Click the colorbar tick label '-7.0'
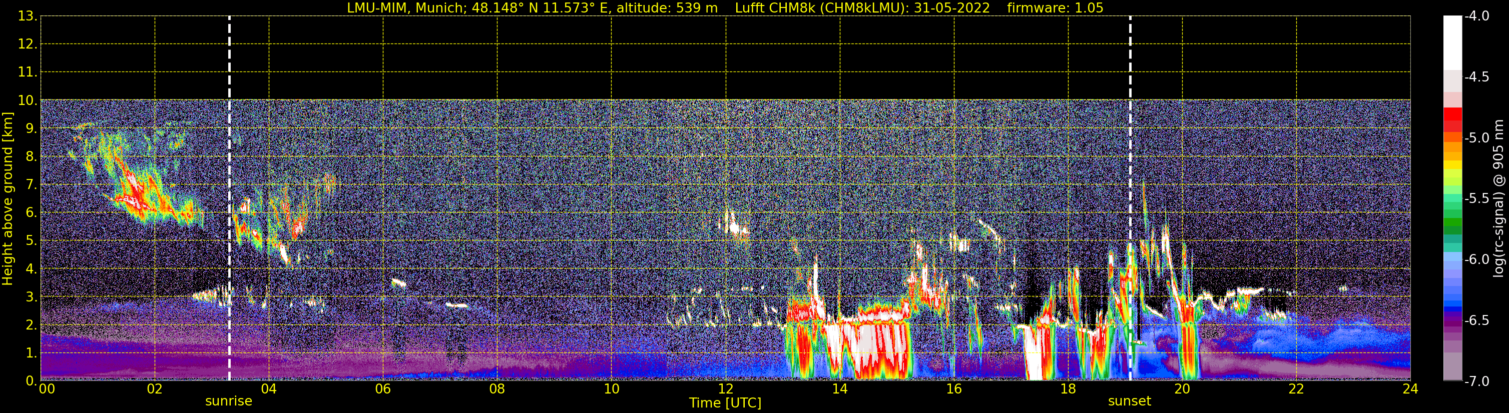The image size is (1509, 413). coord(1477,381)
